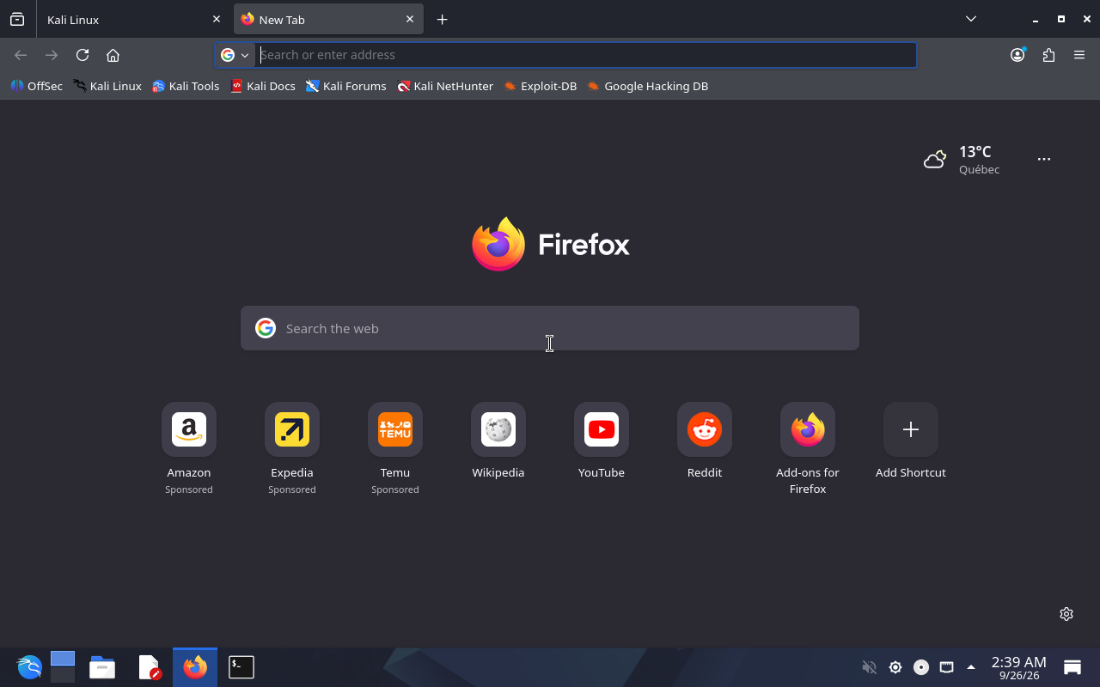
Task: Open the Exploit-DB bookmark
Action: coord(540,86)
